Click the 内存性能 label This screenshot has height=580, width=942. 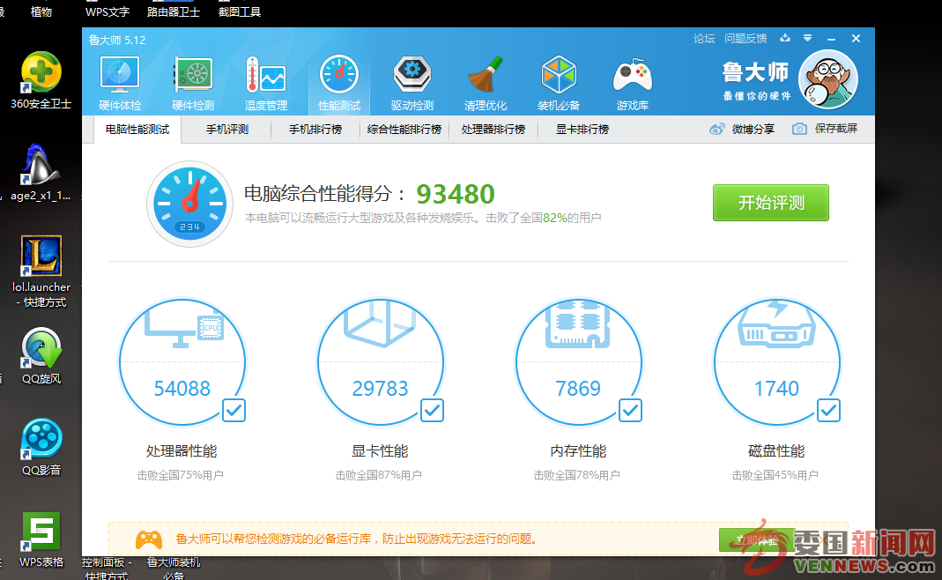[578, 451]
